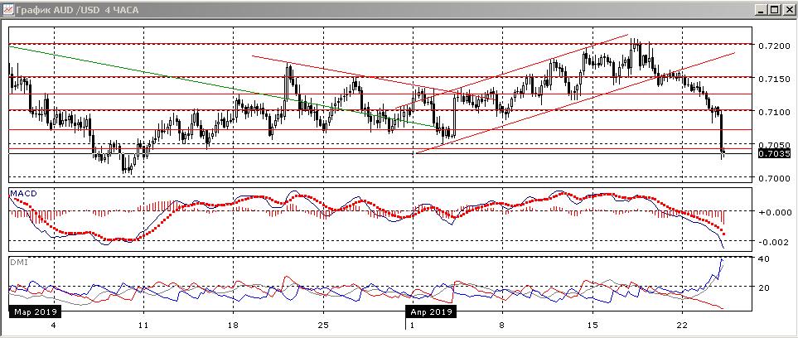The width and height of the screenshot is (798, 338).
Task: Click the chart window icon in title bar
Action: pyautogui.click(x=8, y=10)
